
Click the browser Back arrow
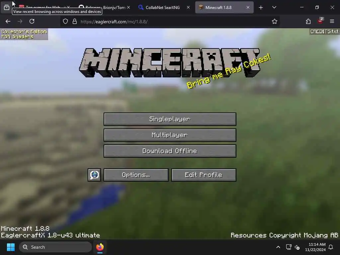pyautogui.click(x=8, y=21)
